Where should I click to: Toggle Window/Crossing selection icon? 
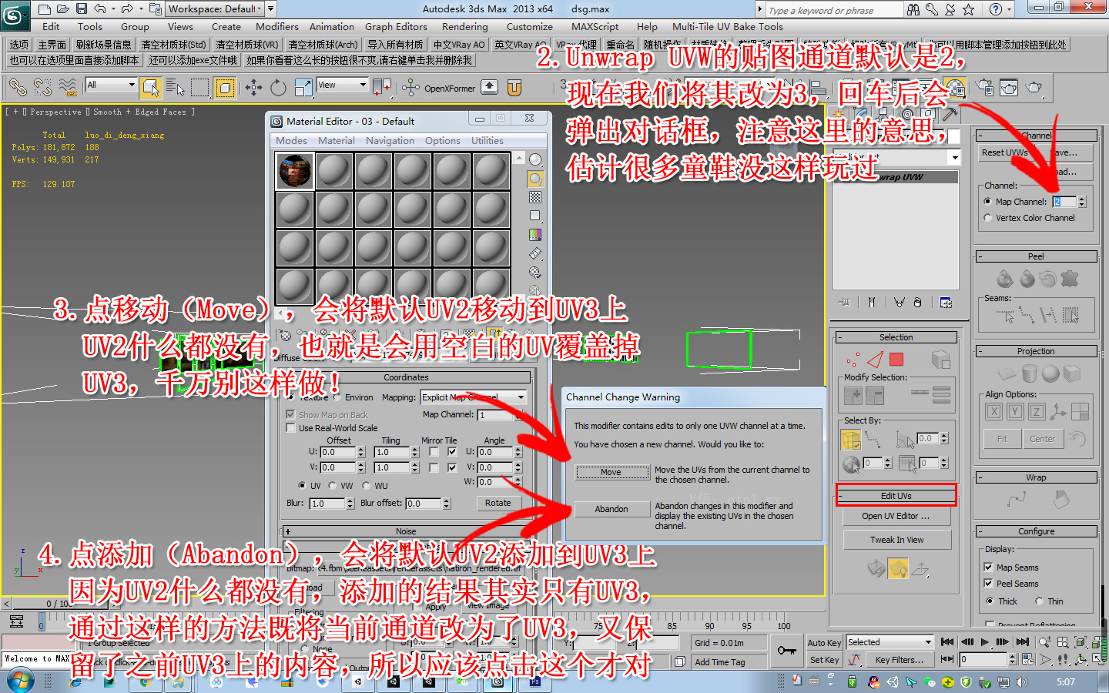[224, 88]
